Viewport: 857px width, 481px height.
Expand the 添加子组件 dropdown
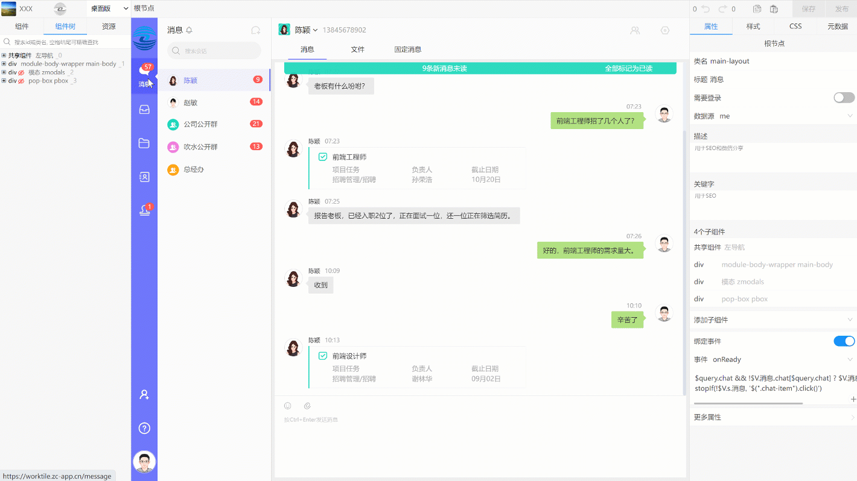[x=773, y=319]
